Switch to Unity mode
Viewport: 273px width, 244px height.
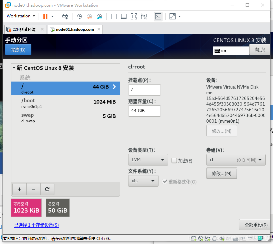tap(144, 16)
